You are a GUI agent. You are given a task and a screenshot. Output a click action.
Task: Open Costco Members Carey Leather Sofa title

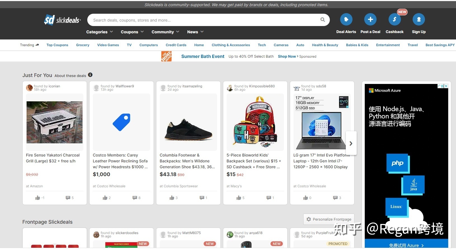(121, 161)
